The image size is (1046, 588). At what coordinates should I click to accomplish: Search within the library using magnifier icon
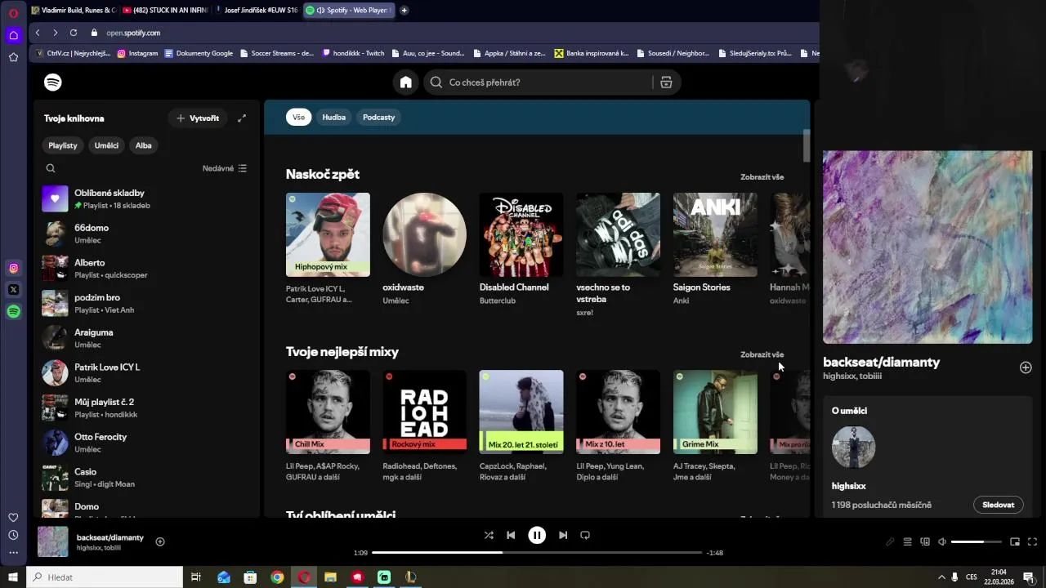(51, 168)
